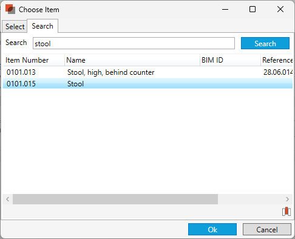Focus the search text field containing stool
This screenshot has width=295, height=239.
[134, 43]
